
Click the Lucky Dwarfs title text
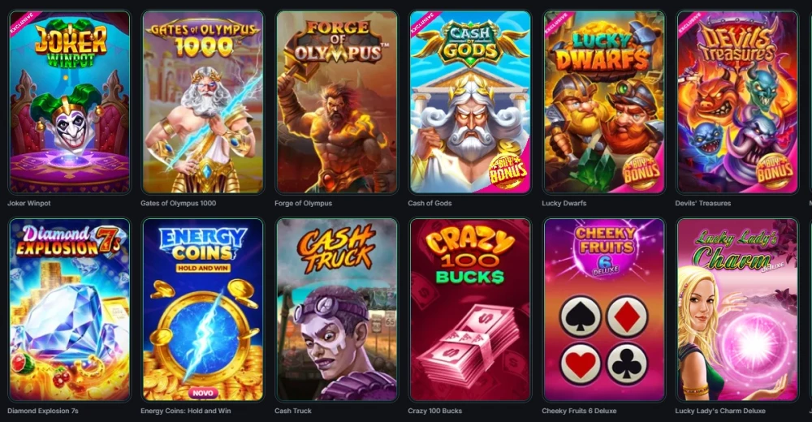point(564,204)
